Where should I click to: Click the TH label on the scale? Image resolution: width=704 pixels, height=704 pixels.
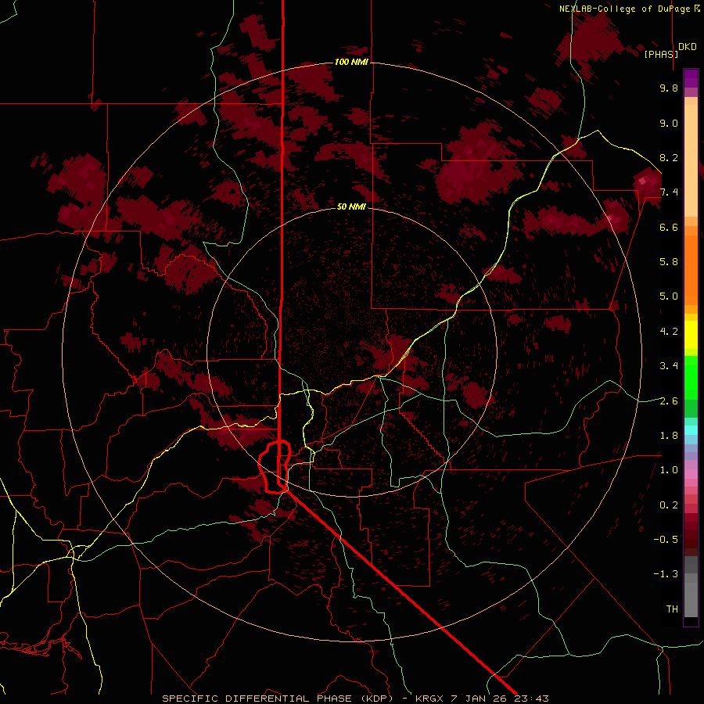tap(672, 609)
